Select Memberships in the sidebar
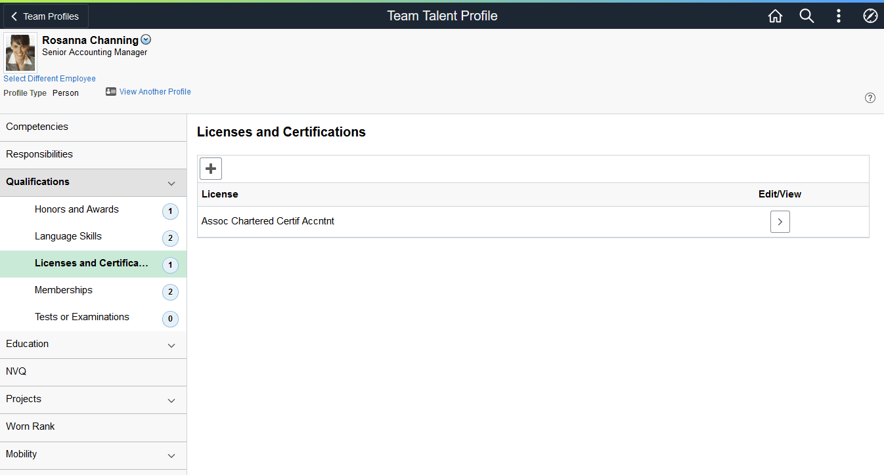The height and width of the screenshot is (475, 884). [63, 289]
